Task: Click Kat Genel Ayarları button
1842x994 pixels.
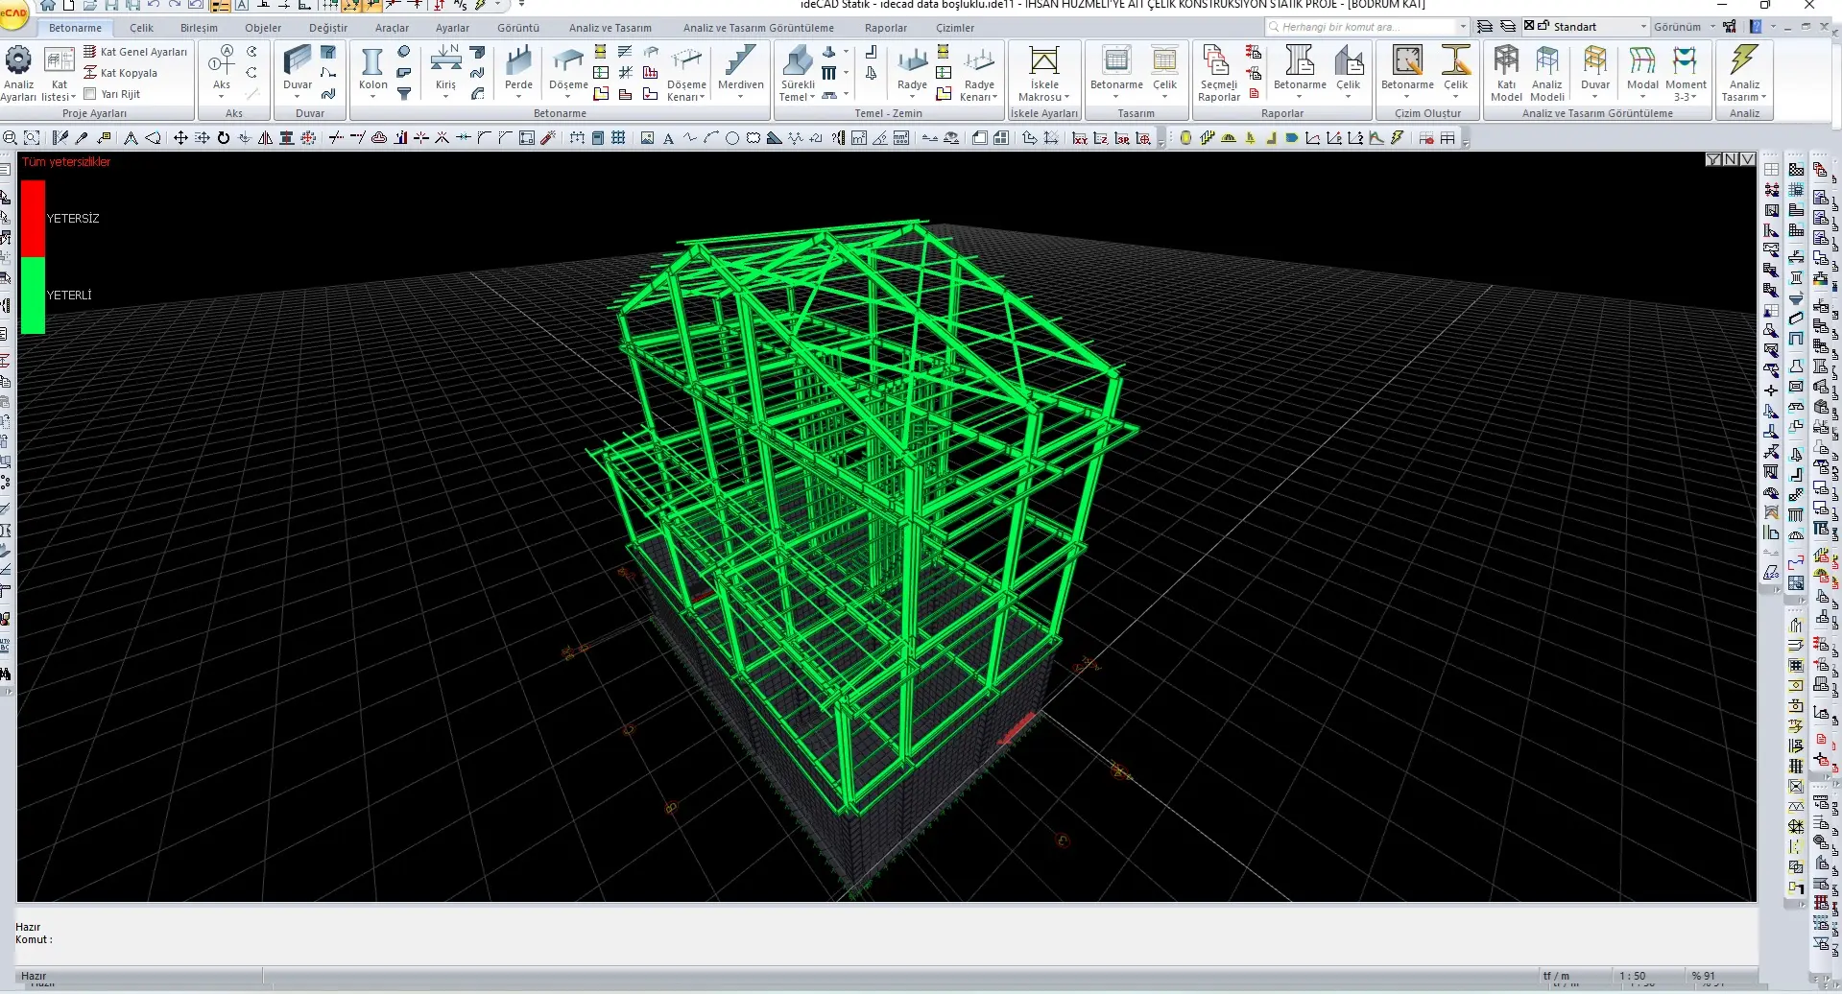Action: 135,52
